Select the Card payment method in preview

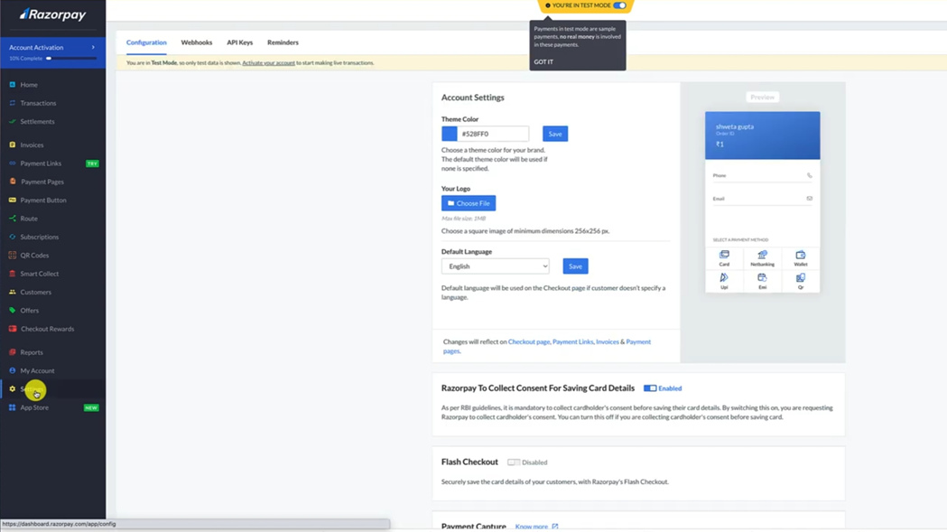[x=725, y=260]
